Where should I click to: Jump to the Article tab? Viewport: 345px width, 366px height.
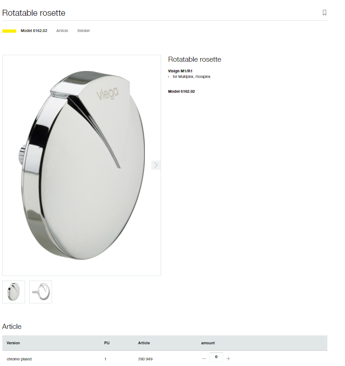pos(62,31)
